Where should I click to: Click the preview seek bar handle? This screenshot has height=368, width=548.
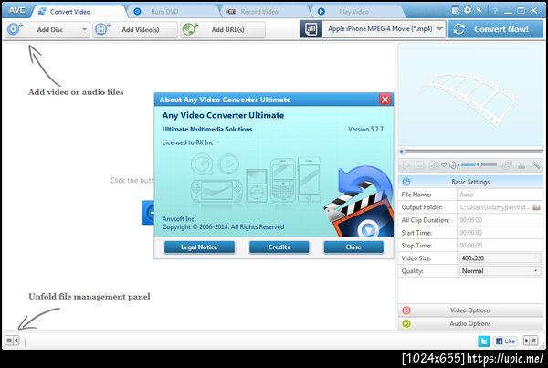pos(402,152)
